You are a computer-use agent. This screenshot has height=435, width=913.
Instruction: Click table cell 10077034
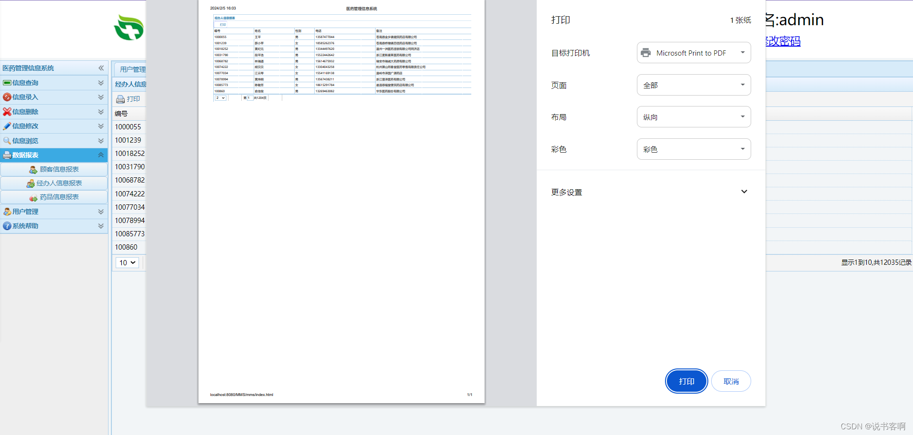tap(129, 207)
